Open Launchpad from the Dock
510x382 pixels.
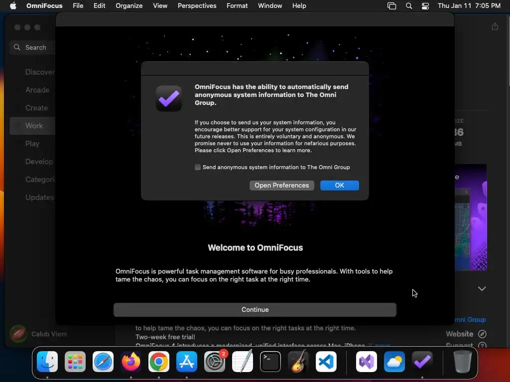[75, 362]
